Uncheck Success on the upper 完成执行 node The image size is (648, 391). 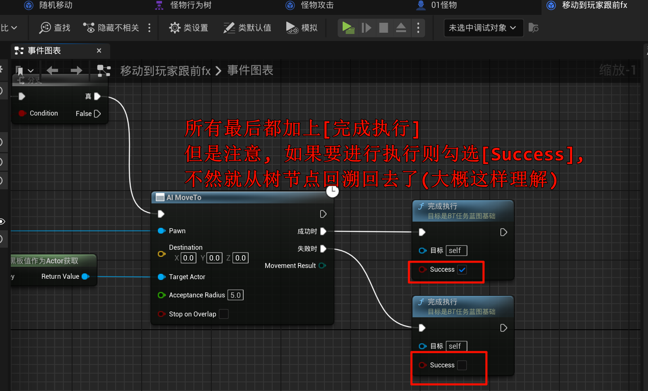coord(462,270)
